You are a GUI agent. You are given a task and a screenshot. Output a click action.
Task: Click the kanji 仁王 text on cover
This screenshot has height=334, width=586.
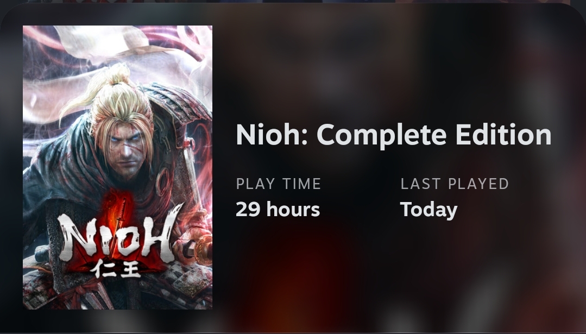[117, 269]
